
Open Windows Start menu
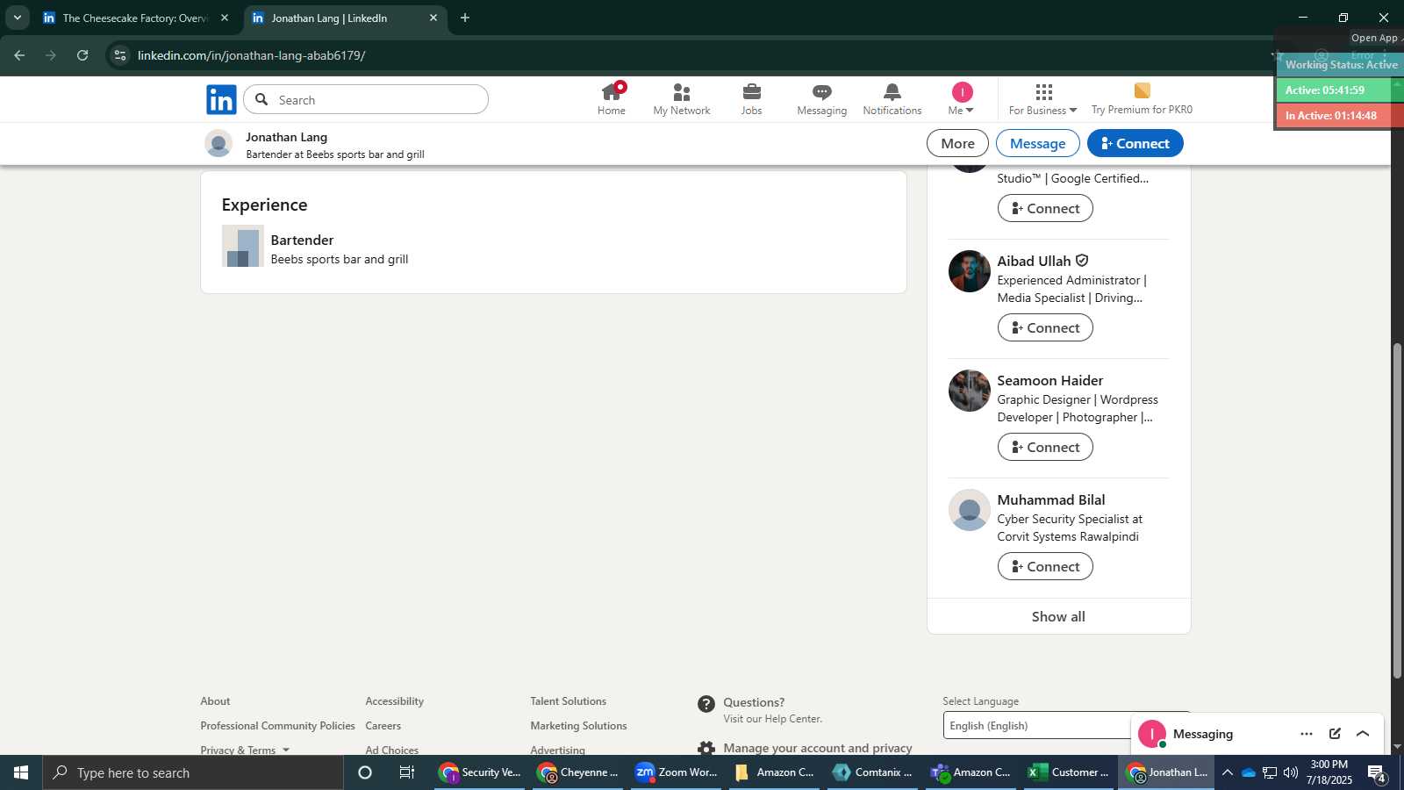(21, 772)
